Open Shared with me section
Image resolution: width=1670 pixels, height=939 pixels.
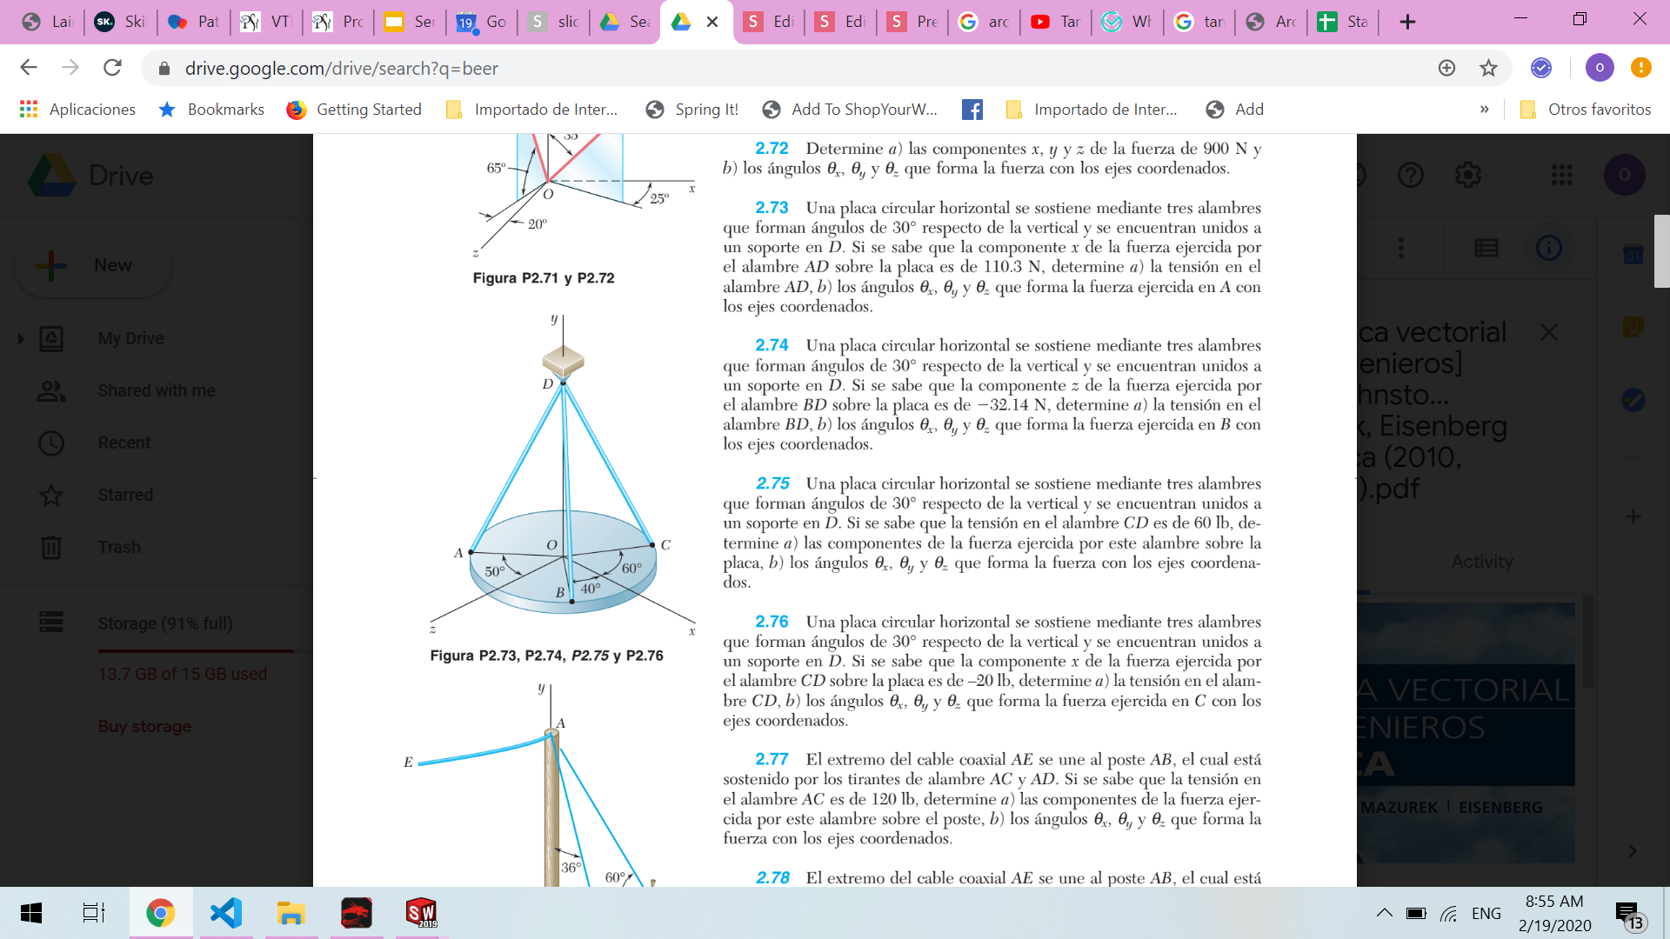tap(156, 391)
